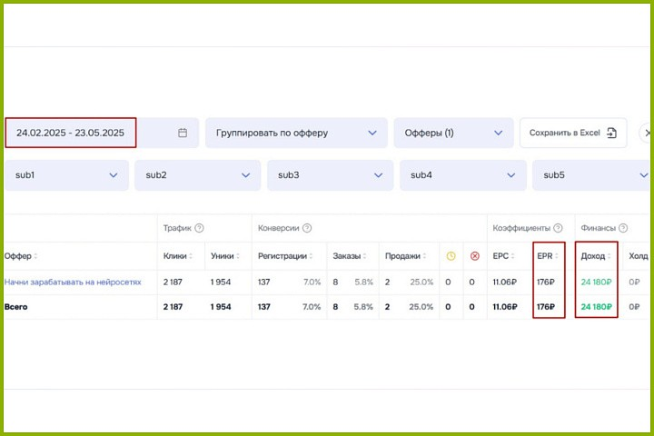Click the yellow clock pending column icon
Screen dimensions: 654x436
tap(451, 256)
